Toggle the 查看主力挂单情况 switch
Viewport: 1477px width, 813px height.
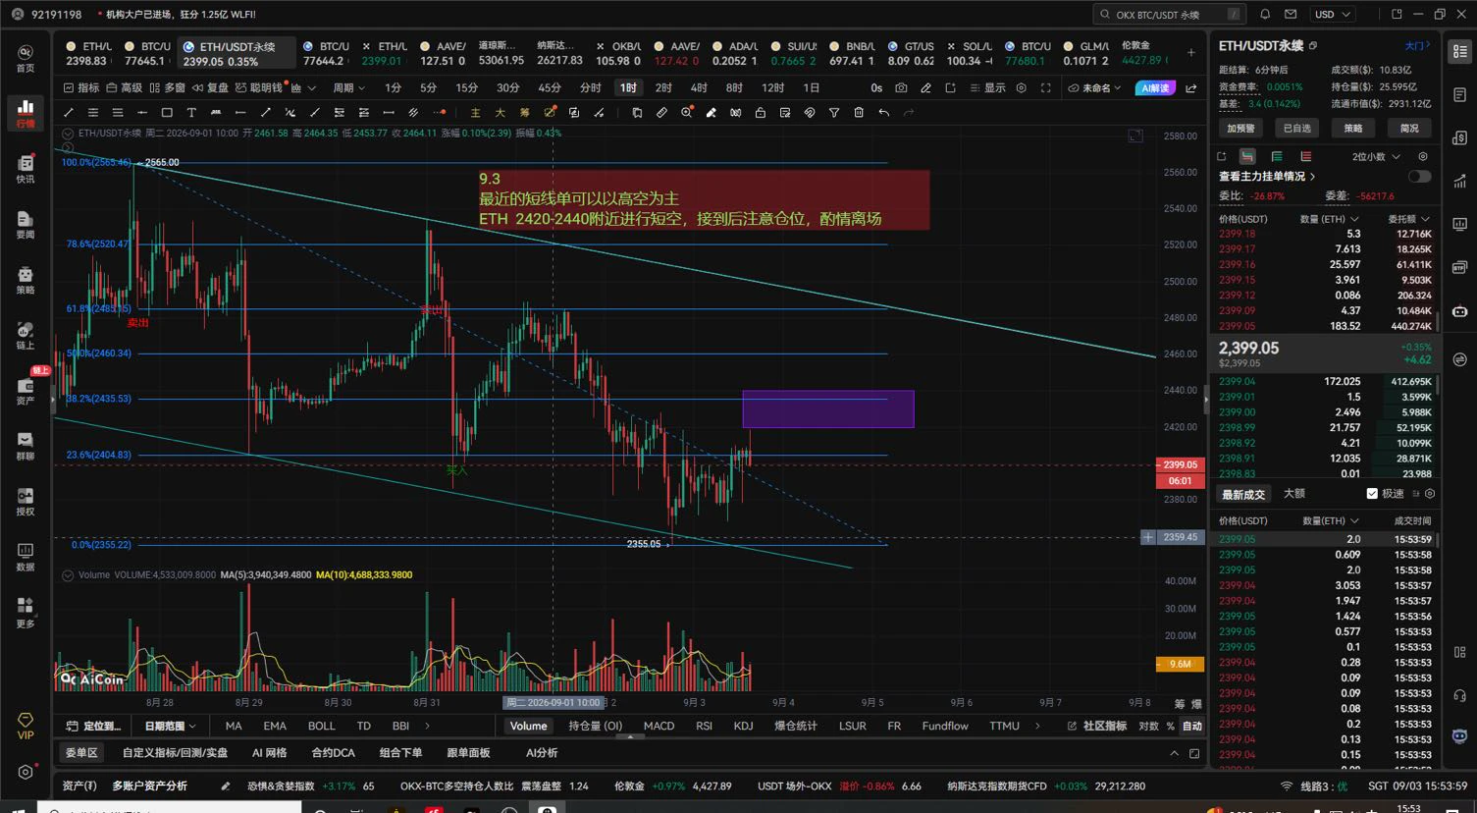pos(1419,177)
